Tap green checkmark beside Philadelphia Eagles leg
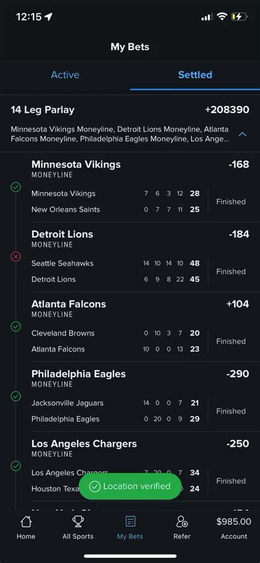 16,396
